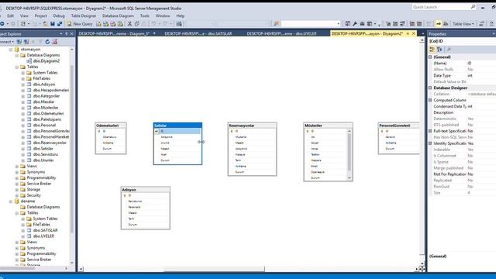Select dbo.Rezervasyonlar in the tree
This screenshot has height=279, width=496.
tap(50, 143)
